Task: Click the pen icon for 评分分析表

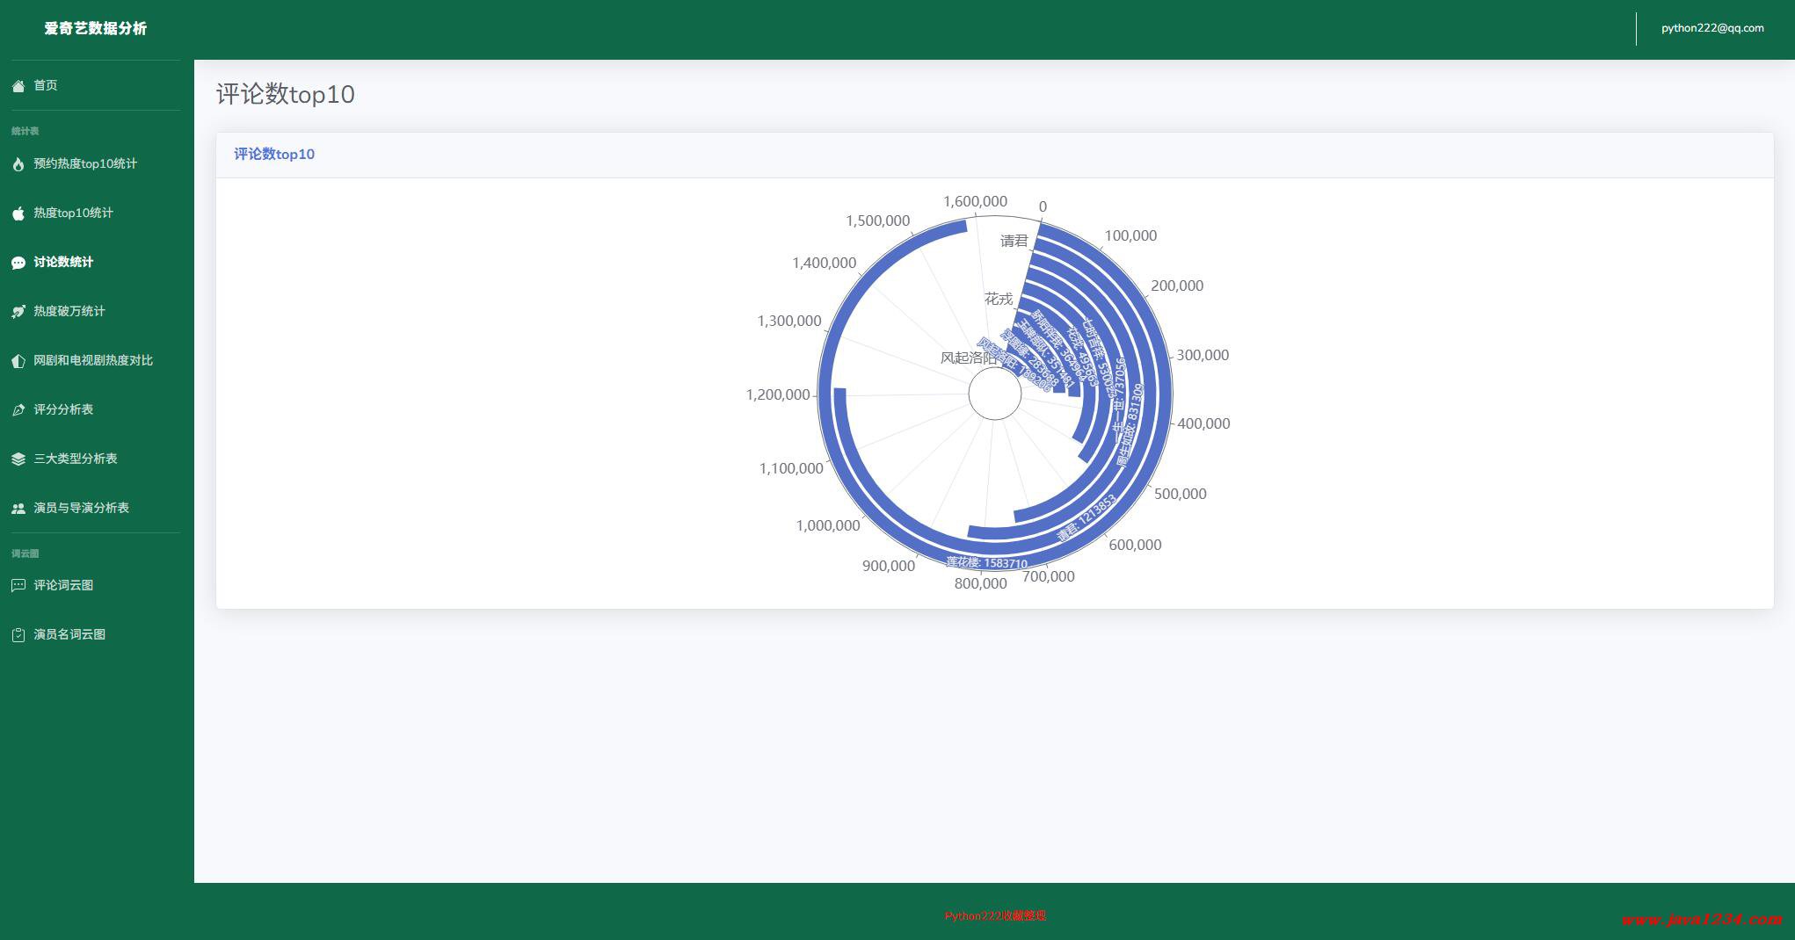Action: 18,410
